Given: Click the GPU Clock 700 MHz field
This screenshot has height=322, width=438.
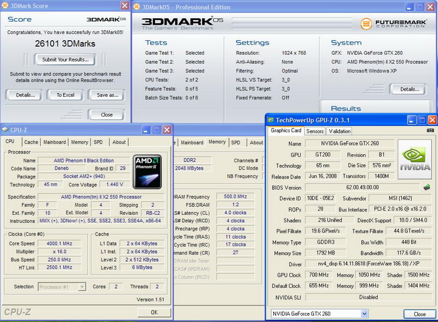Looking at the screenshot, I should coord(319,275).
